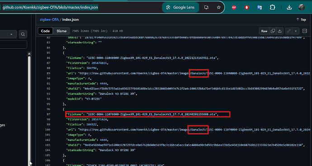Open Google Lens from the address bar
312x166 pixels.
click(x=180, y=7)
